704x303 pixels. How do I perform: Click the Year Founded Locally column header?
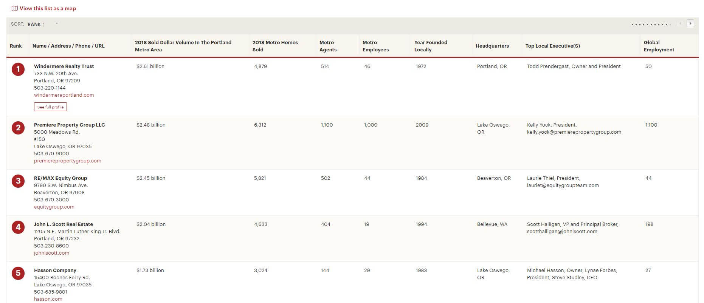[x=431, y=46]
